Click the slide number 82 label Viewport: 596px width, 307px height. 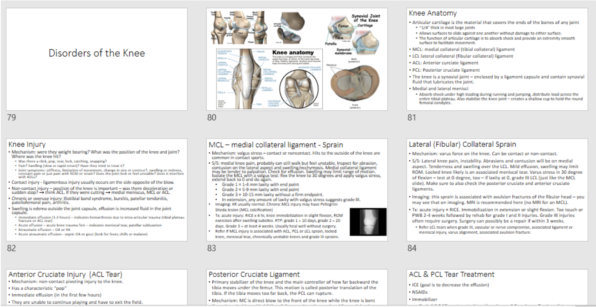coord(12,248)
